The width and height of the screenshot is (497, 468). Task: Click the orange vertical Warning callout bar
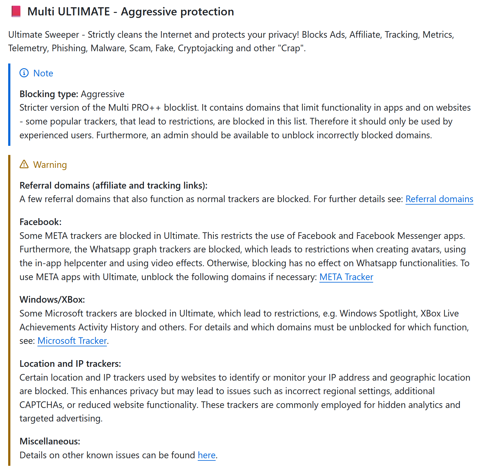(9, 310)
